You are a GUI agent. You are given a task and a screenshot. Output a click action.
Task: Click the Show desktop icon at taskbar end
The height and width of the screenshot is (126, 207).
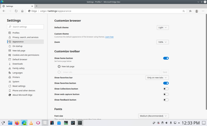tap(204, 123)
